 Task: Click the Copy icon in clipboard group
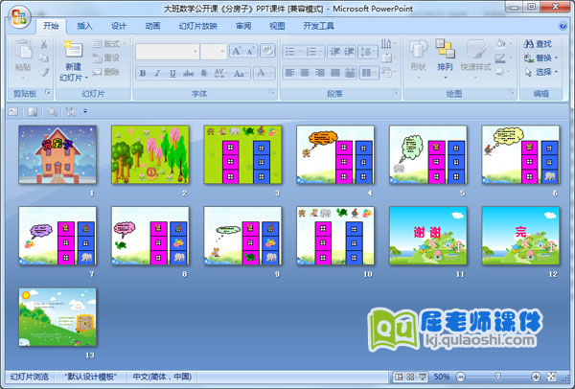point(44,57)
